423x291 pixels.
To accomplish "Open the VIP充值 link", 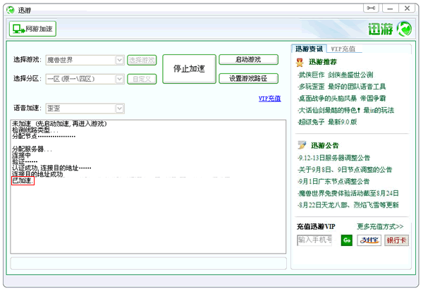I will pyautogui.click(x=269, y=99).
